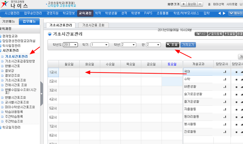The height and width of the screenshot is (144, 243).
Task: Increase screen size with the plus button
Action: 183,4
